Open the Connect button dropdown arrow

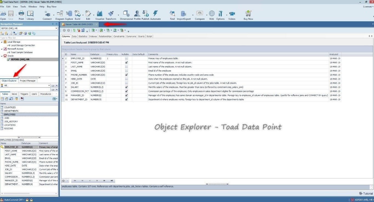tap(53, 15)
